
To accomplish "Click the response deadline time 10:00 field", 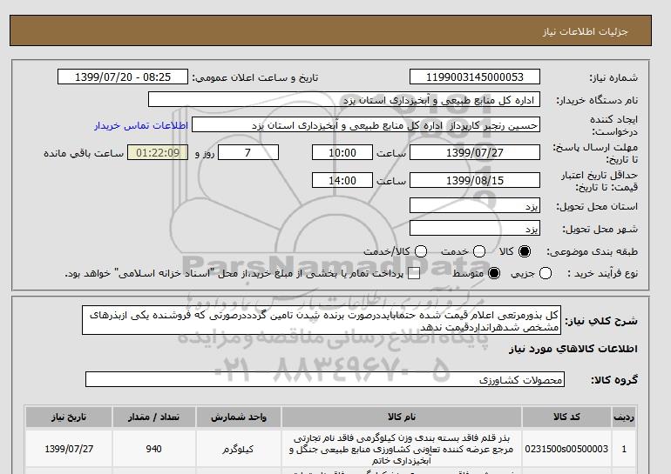I will pos(342,152).
